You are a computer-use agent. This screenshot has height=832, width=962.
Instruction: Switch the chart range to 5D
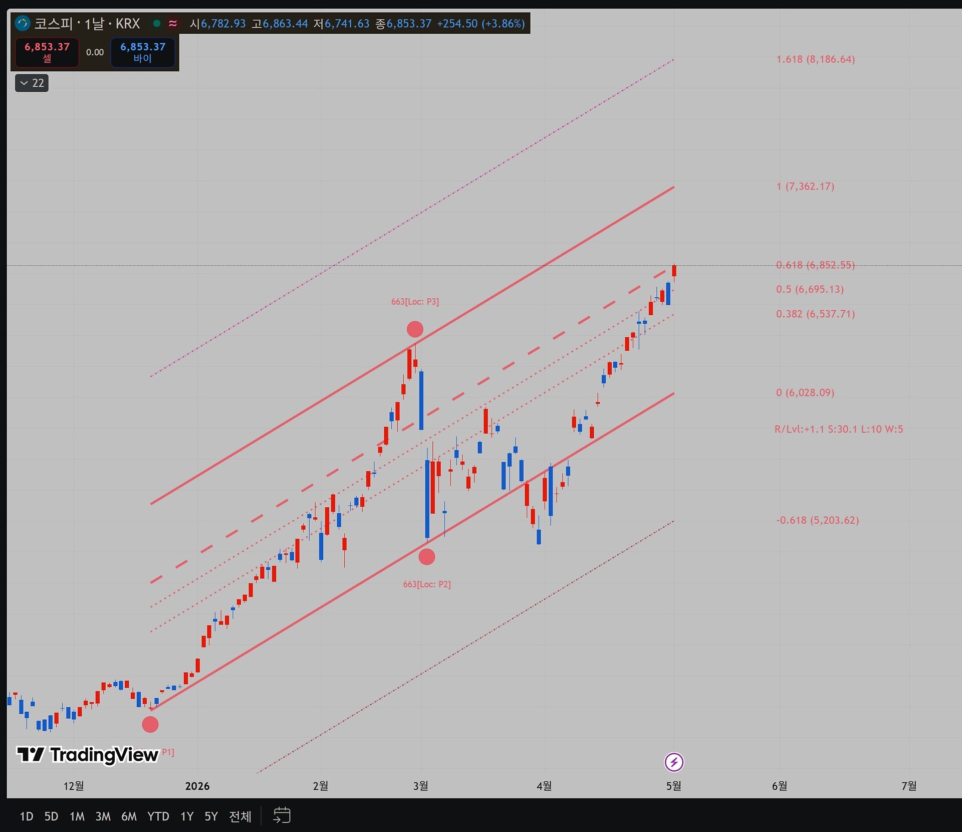tap(51, 816)
